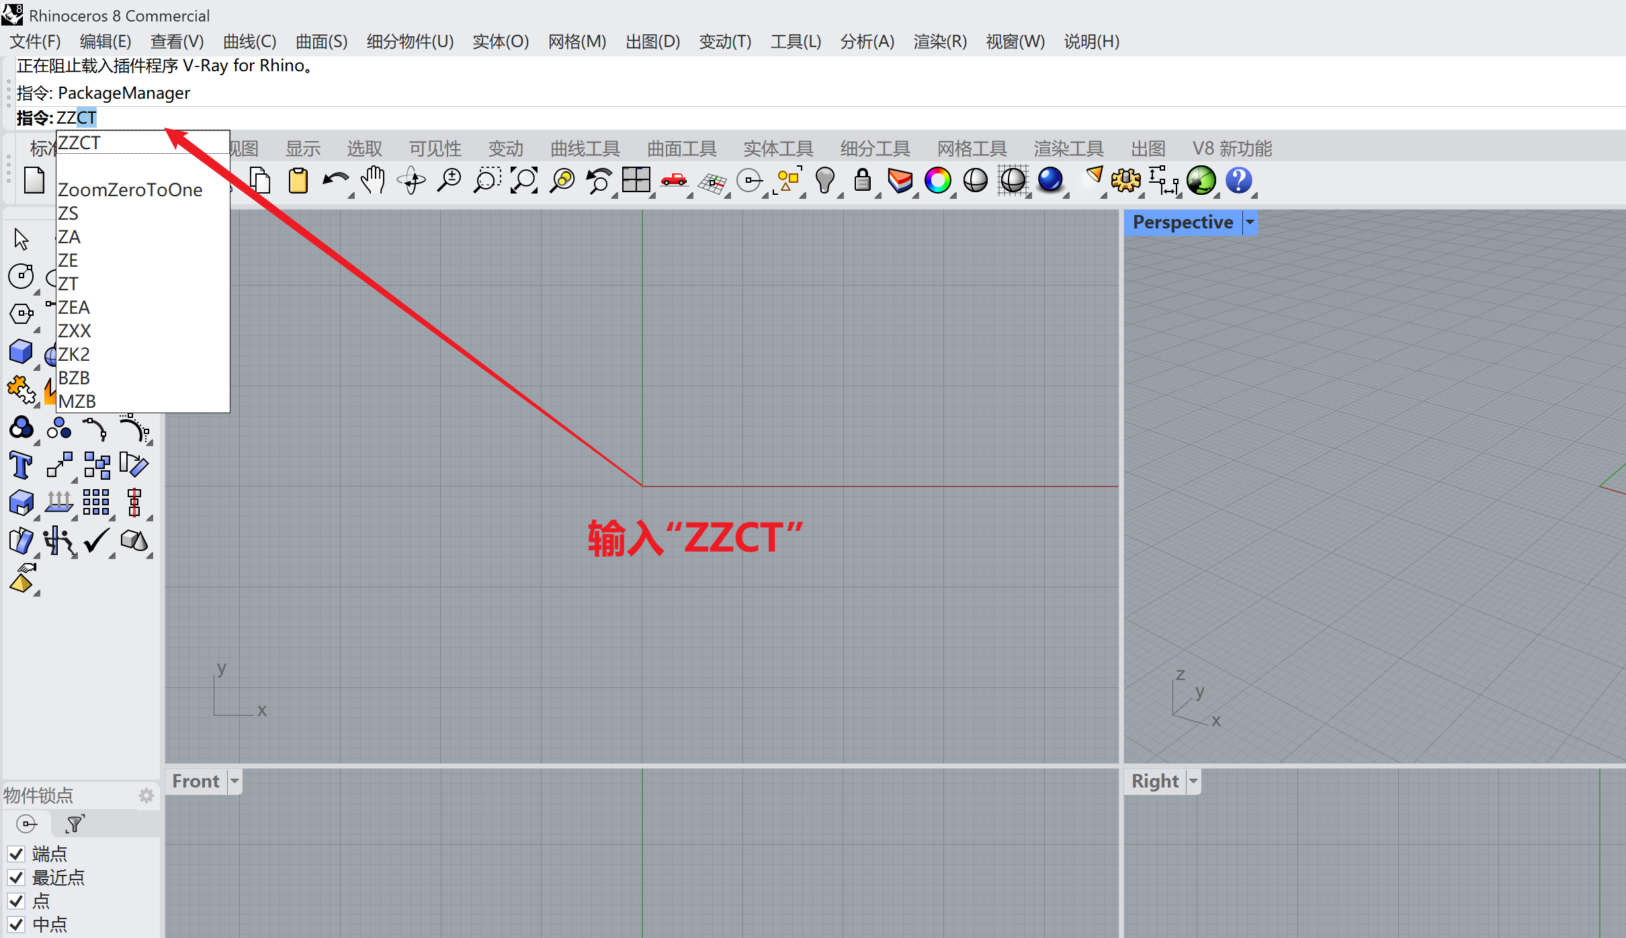This screenshot has width=1626, height=938.
Task: Click the Undo arrow icon
Action: click(x=335, y=181)
